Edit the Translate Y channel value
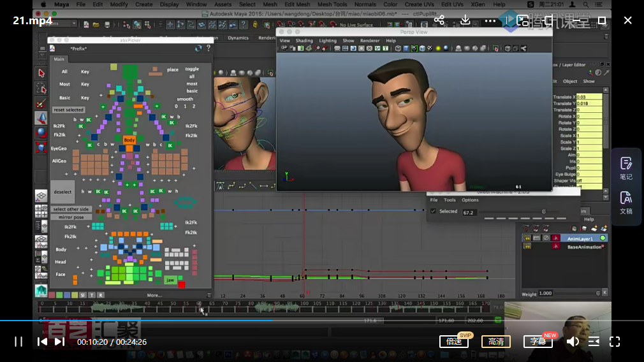The height and width of the screenshot is (362, 644). 589,103
